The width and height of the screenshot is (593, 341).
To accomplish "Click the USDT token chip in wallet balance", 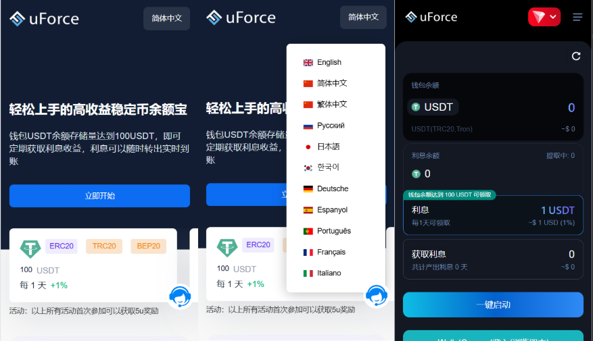I will [x=433, y=107].
